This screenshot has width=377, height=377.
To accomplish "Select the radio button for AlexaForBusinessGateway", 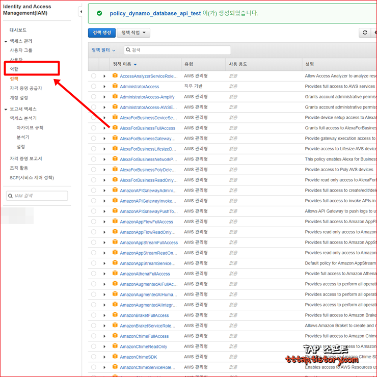I will tap(94, 138).
